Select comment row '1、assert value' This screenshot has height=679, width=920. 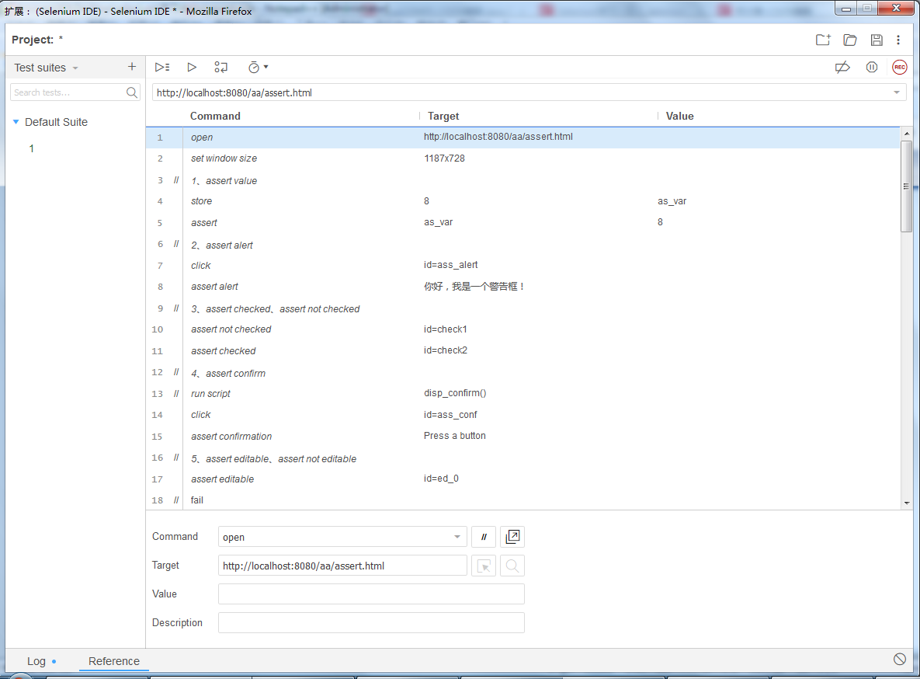[x=522, y=180]
